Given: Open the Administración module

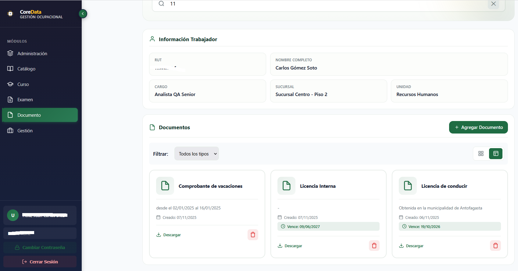Looking at the screenshot, I should [32, 54].
